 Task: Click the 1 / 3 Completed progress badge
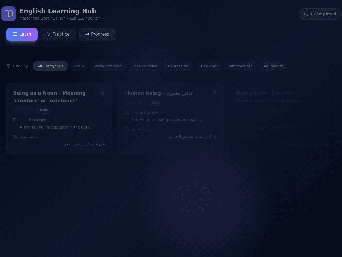click(320, 14)
